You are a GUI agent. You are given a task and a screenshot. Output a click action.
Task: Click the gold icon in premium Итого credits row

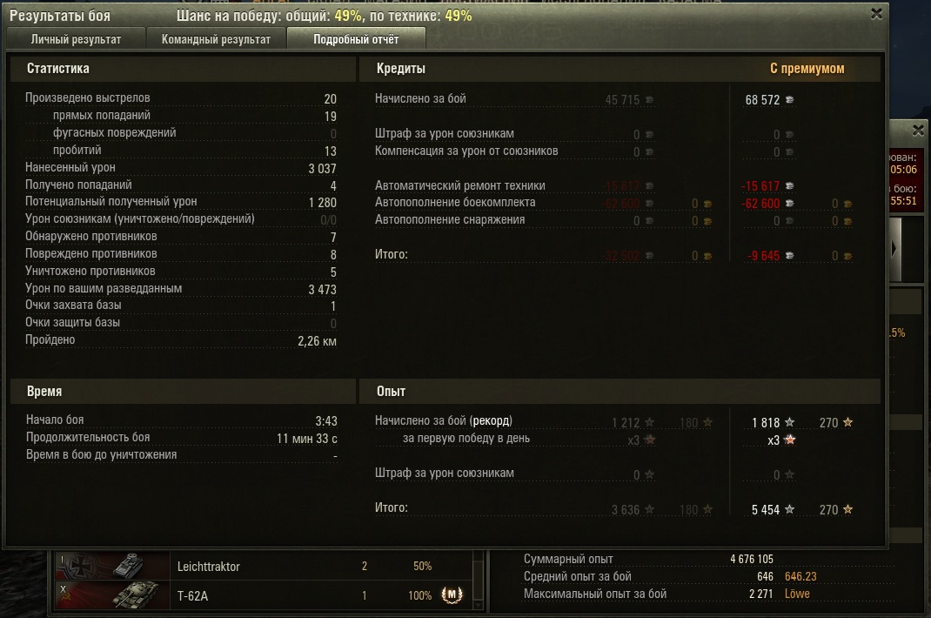tap(847, 256)
